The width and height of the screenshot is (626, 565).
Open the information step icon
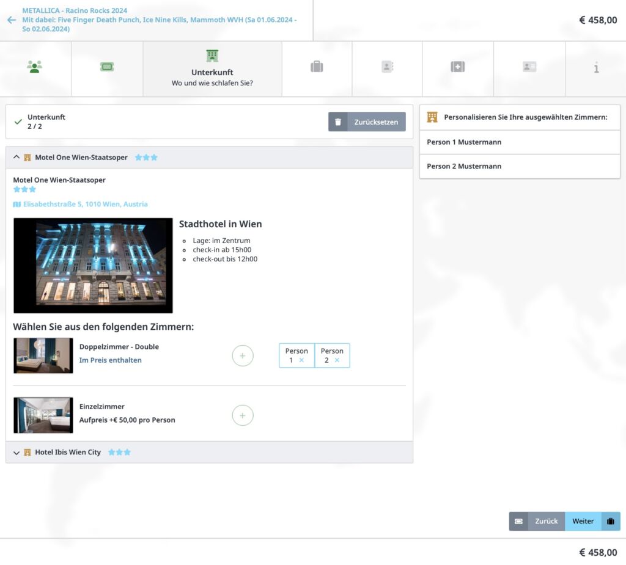pos(596,68)
